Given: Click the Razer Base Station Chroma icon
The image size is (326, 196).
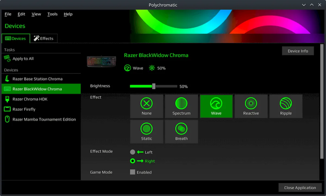Looking at the screenshot, I should click(x=7, y=79).
